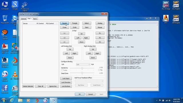Click the Start binding button
Screen dimensions: 183x103
tap(87, 27)
